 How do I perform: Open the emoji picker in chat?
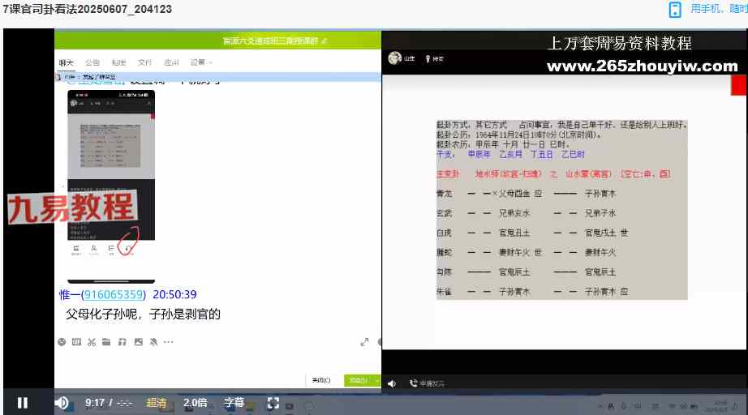[x=62, y=342]
